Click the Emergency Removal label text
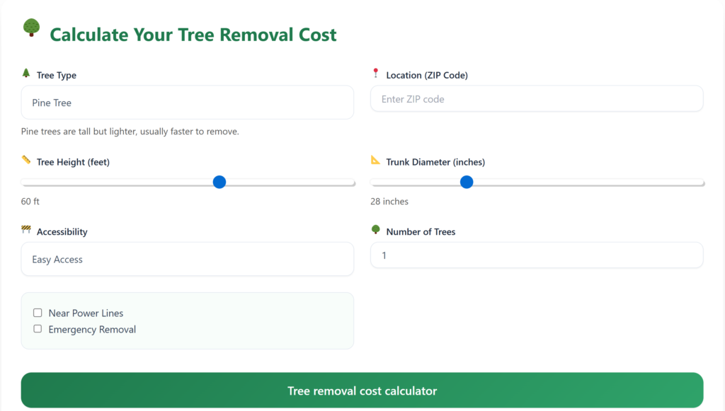 [92, 329]
